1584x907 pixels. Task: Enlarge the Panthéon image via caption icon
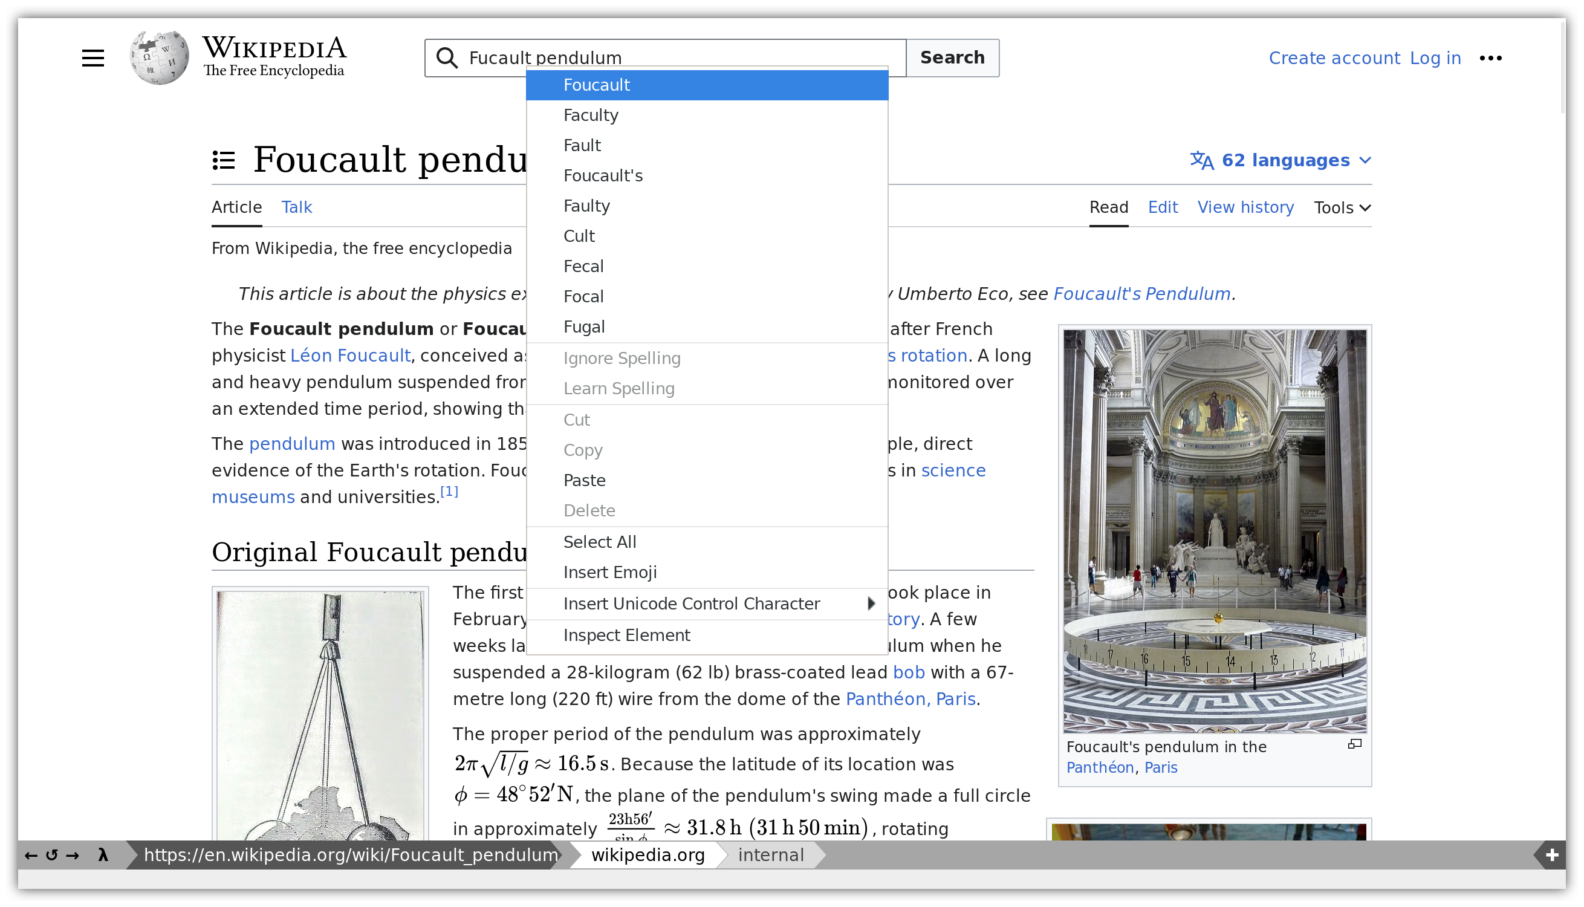[1354, 744]
